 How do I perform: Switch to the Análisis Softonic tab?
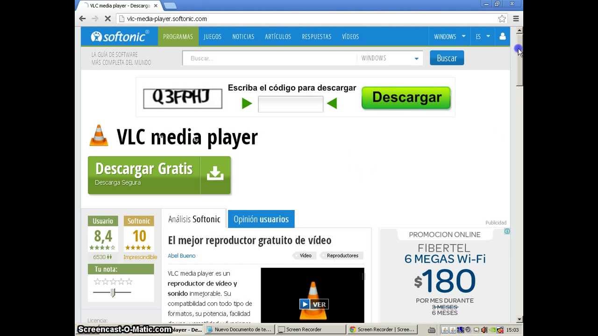(194, 219)
